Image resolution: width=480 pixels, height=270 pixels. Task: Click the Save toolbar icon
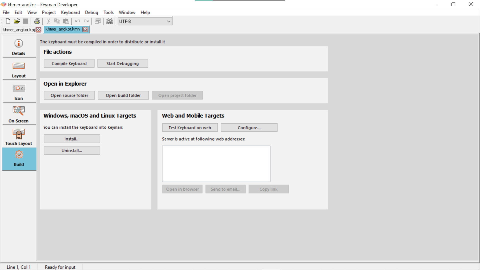tap(25, 21)
